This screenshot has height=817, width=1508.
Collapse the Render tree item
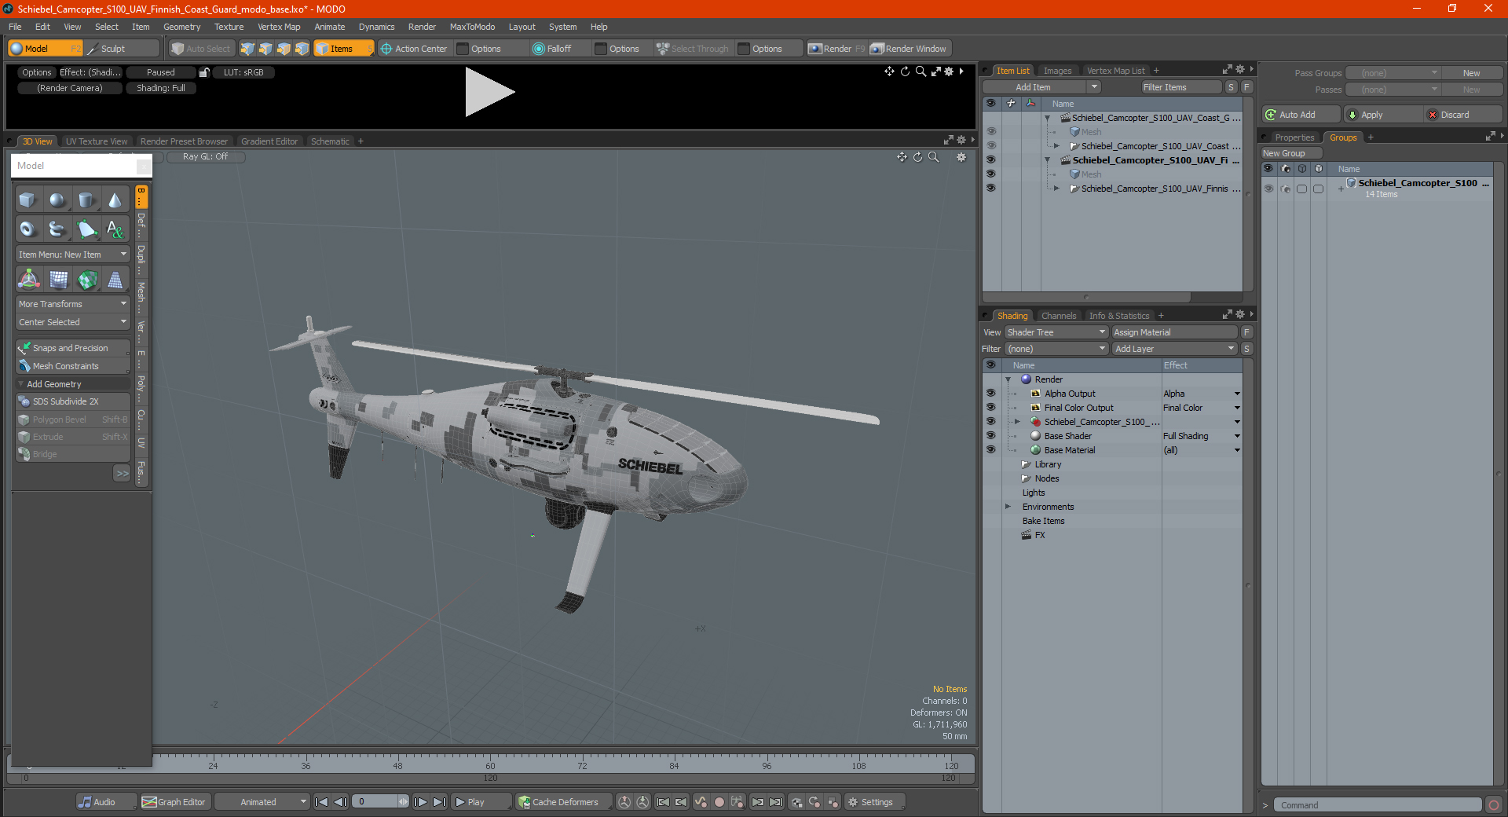(x=1008, y=379)
